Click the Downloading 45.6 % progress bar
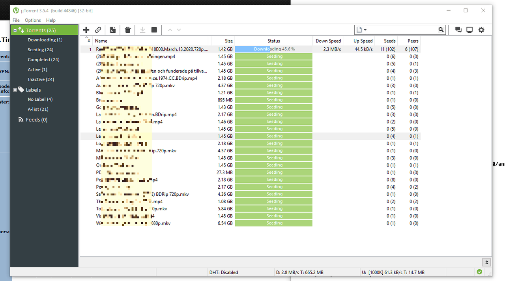 coord(273,49)
